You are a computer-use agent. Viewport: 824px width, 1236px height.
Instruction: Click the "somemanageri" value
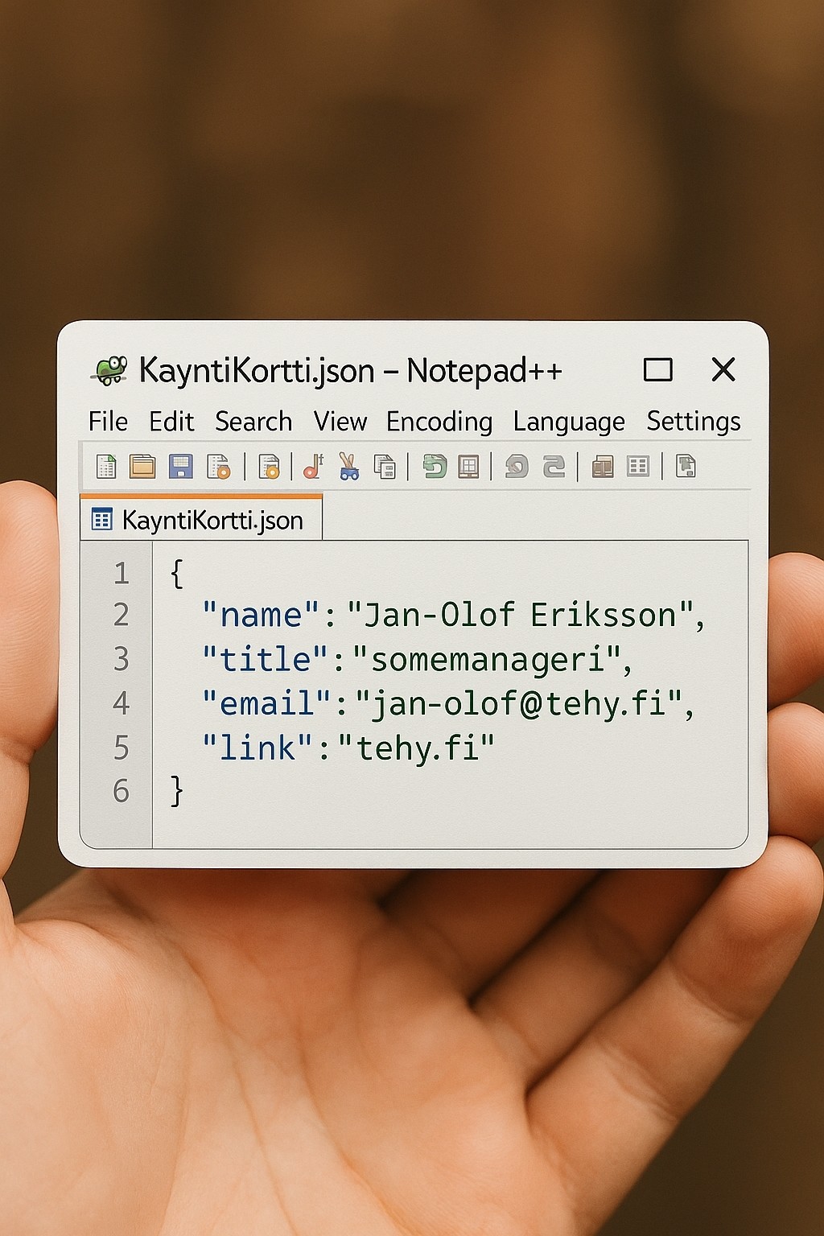tap(487, 660)
